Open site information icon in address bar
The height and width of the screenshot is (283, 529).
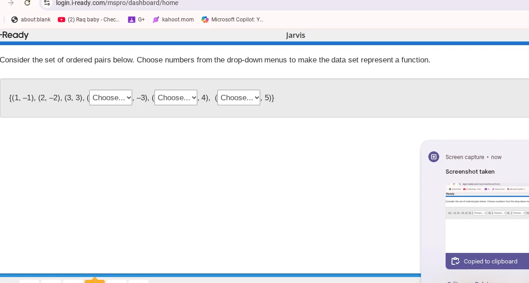(x=46, y=3)
